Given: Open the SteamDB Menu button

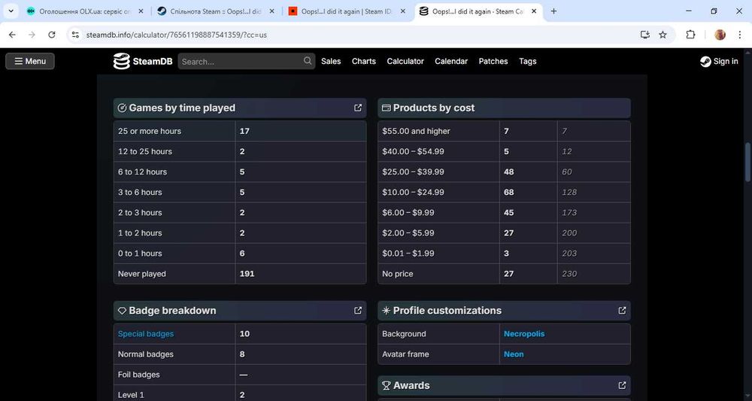Looking at the screenshot, I should tap(30, 61).
